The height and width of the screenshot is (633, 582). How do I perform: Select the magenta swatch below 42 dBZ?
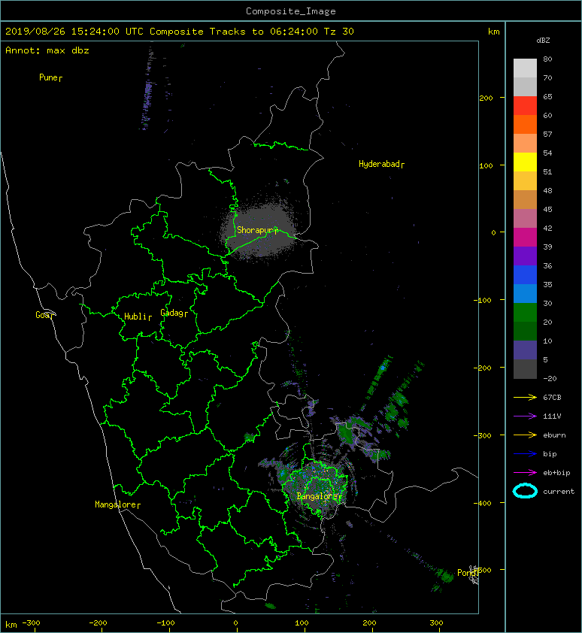pos(525,238)
